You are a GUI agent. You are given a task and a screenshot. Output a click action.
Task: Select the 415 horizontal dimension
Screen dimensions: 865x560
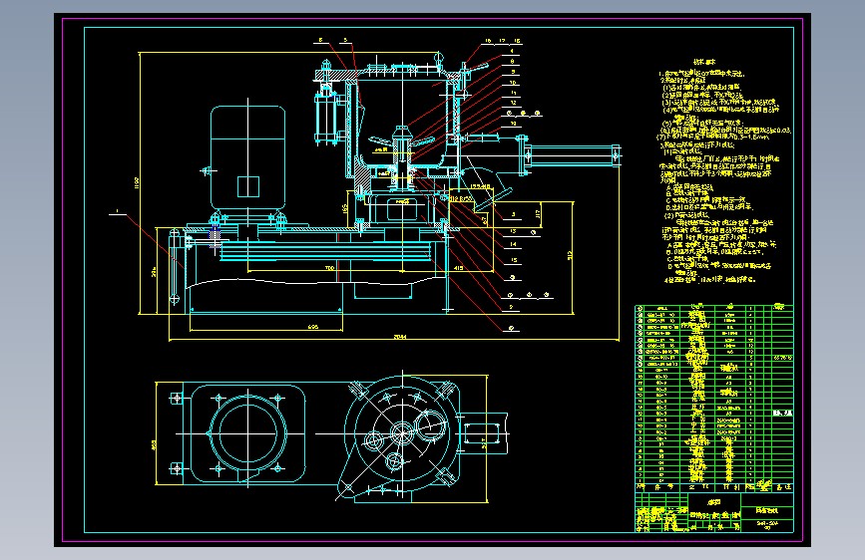tap(458, 268)
